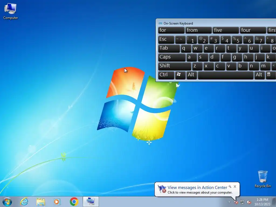276x207 pixels.
Task: Choose the 'five' text prediction
Action: pyautogui.click(x=226, y=30)
